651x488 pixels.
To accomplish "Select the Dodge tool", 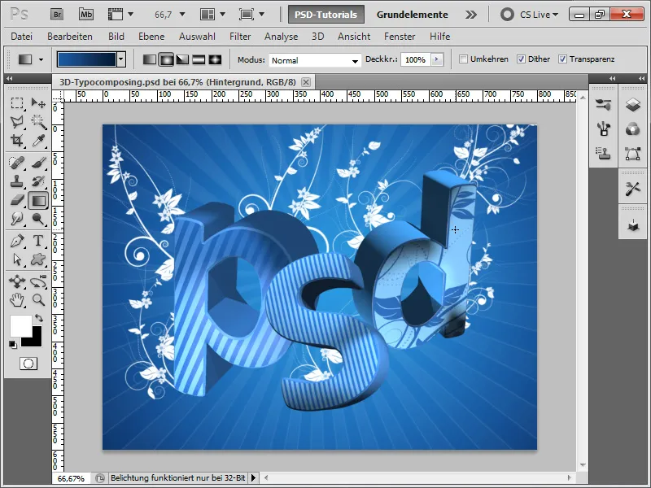I will click(38, 219).
